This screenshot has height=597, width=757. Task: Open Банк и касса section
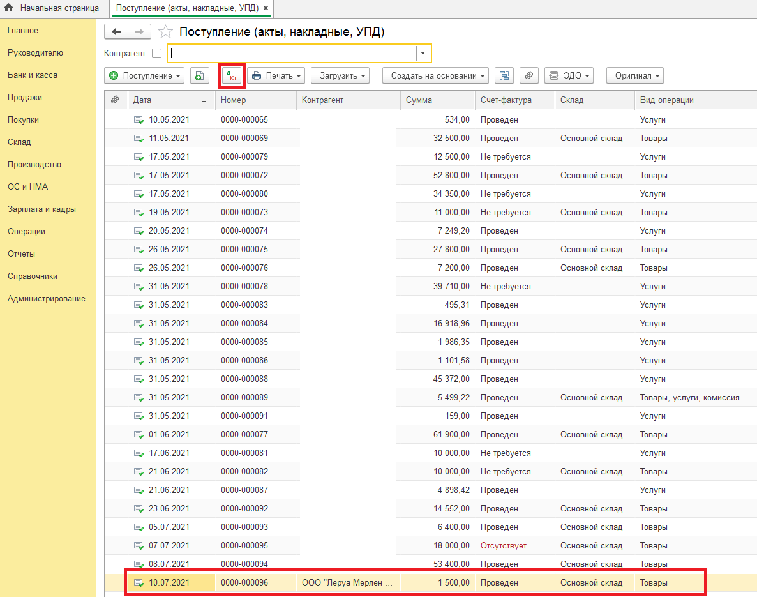coord(33,75)
